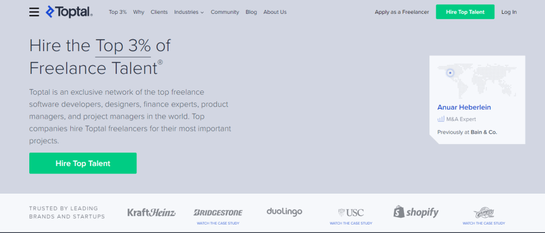The image size is (545, 233).
Task: Click the Log In link
Action: [x=509, y=12]
